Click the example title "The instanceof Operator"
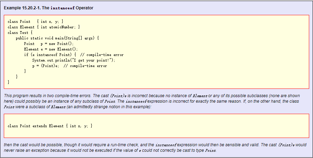 (48, 8)
